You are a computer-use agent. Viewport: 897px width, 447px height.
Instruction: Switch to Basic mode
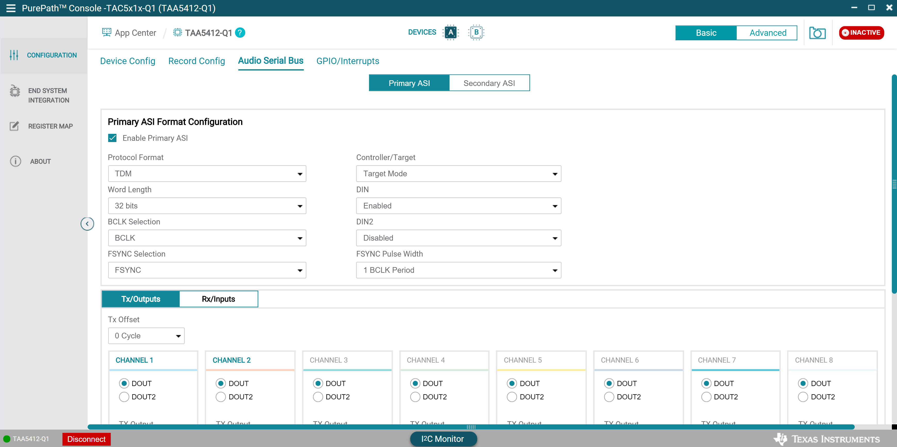pyautogui.click(x=706, y=33)
